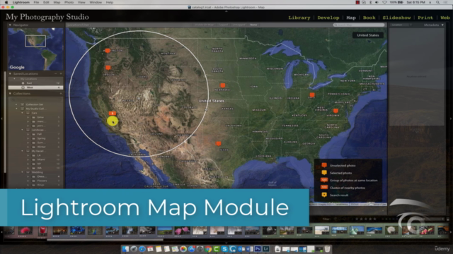Switch to the Book module

369,18
